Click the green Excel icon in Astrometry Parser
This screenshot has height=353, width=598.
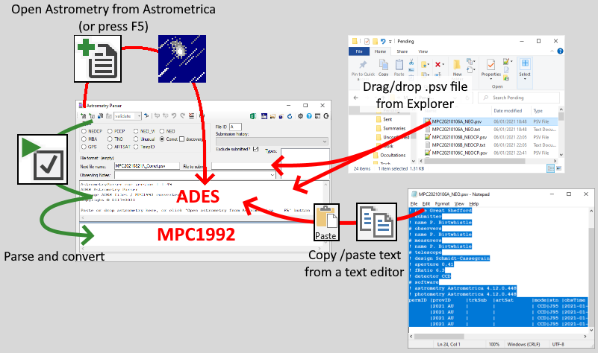pyautogui.click(x=253, y=116)
